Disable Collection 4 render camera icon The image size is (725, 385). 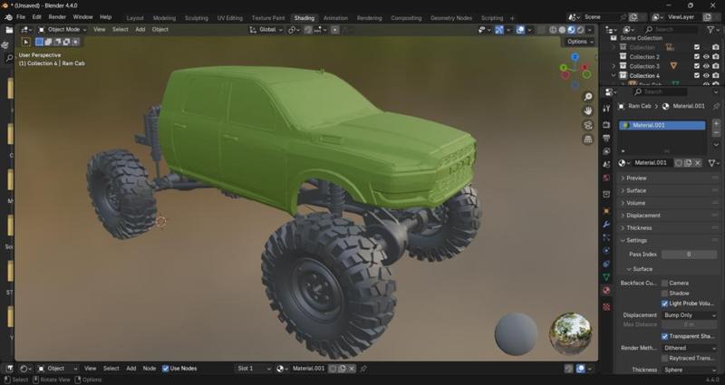(716, 75)
